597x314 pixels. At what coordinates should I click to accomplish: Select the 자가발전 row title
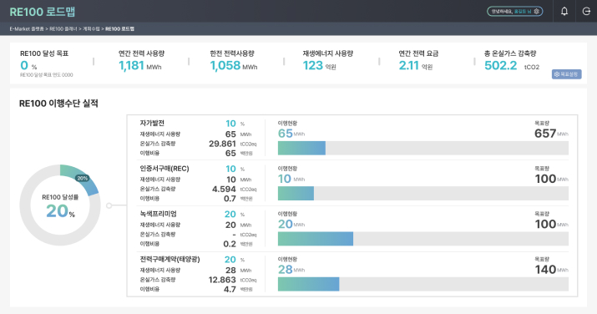(152, 124)
